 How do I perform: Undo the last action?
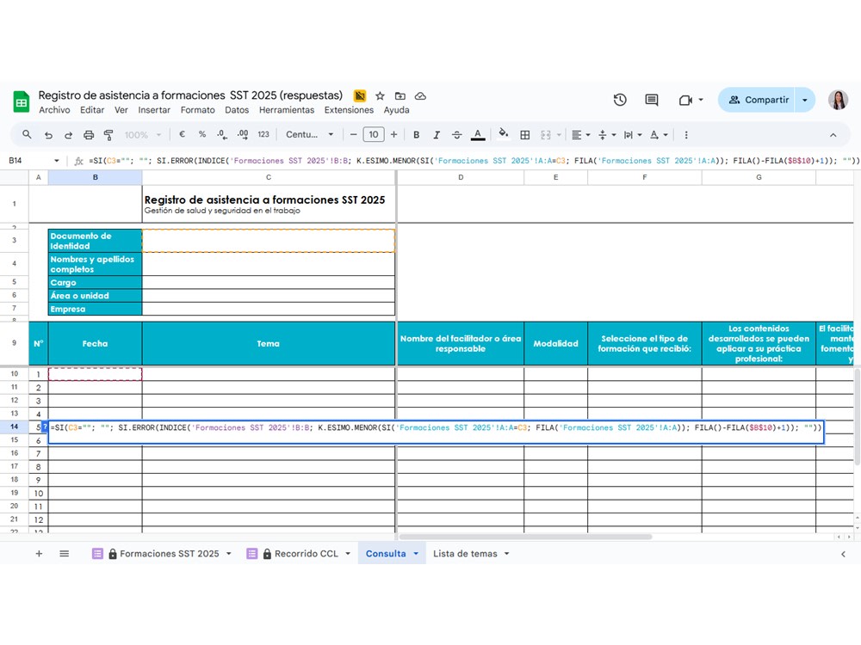click(x=48, y=135)
